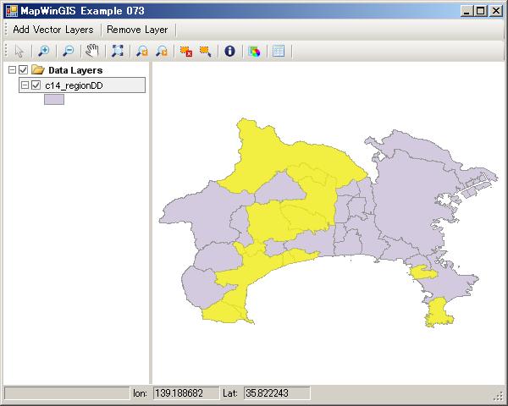Viewport: 508px width, 406px height.
Task: Click the zoom to previous extent icon
Action: (142, 51)
